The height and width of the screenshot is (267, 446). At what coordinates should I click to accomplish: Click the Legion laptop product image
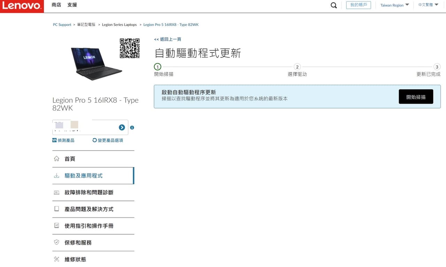click(x=96, y=64)
